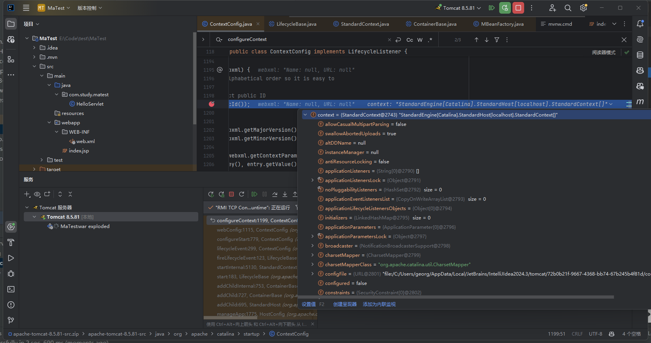Switch to StandardContext.java tab

pos(361,24)
